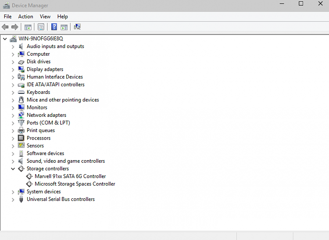Screen dimensions: 329x240
Task: Click the Processors chip icon
Action: (x=21, y=138)
